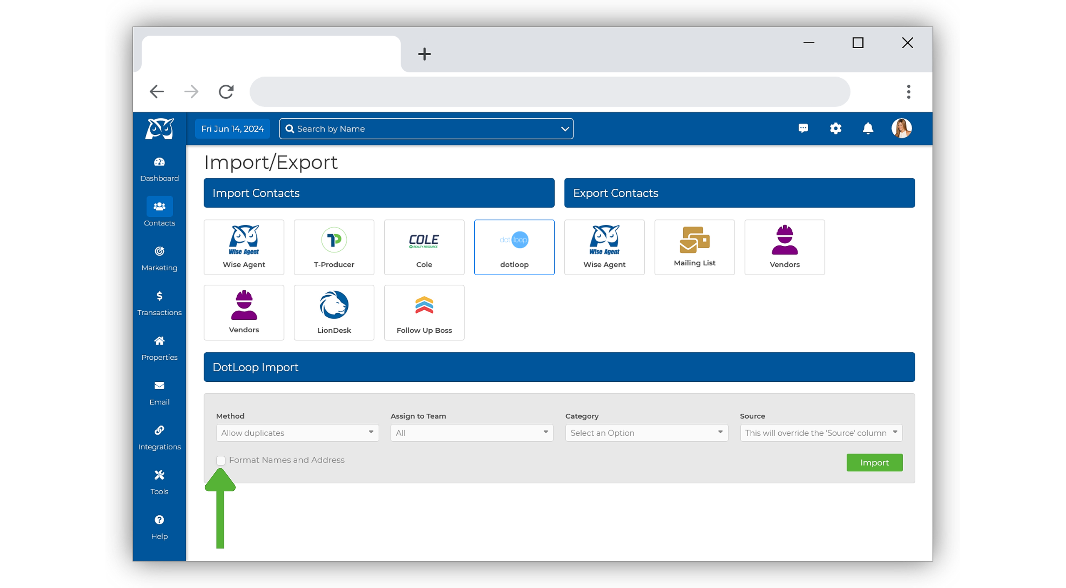Screen dimensions: 1066x588
Task: Select Mailing List export tile
Action: pos(695,247)
